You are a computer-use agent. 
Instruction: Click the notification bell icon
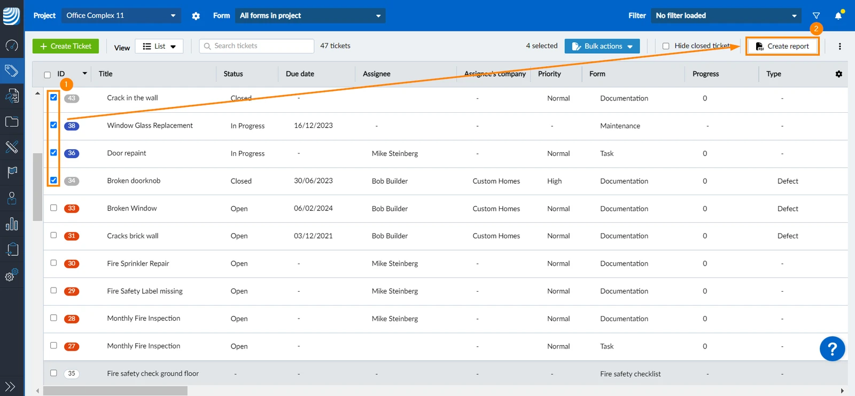(838, 15)
